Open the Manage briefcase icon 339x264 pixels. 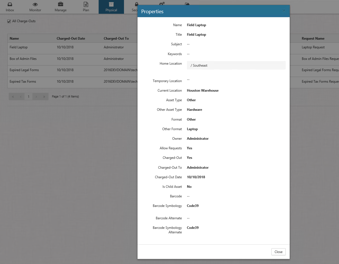coord(61,4)
